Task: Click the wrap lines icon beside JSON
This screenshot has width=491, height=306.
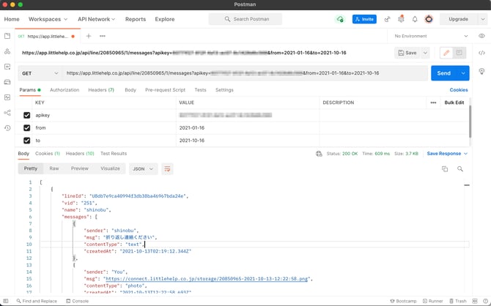Action: 167,168
